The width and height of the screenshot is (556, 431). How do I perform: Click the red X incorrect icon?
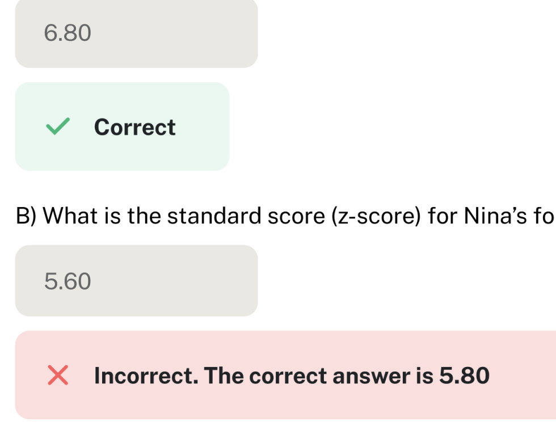pos(57,375)
